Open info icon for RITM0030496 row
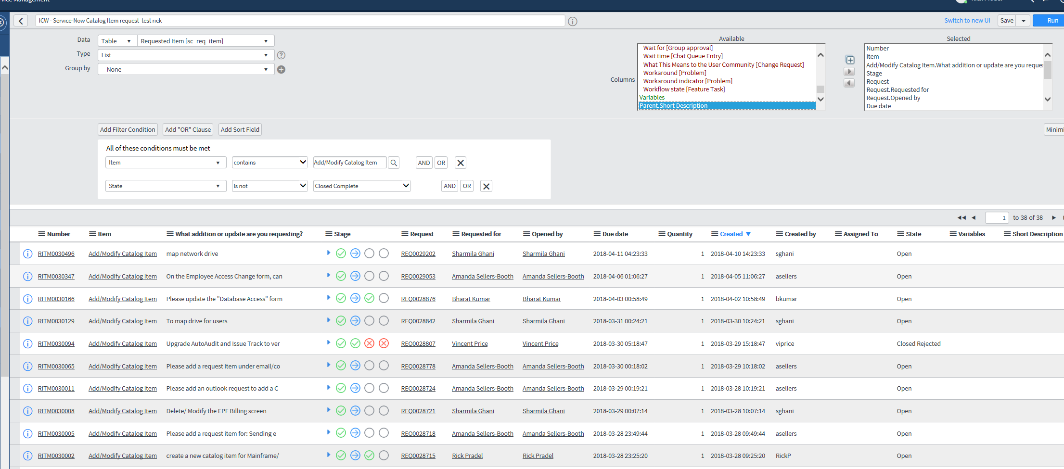This screenshot has height=469, width=1064. 28,254
